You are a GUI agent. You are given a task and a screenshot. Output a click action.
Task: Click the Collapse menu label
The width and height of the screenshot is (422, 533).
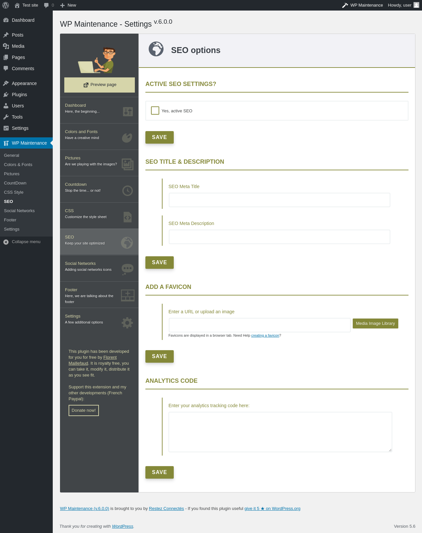click(x=26, y=242)
